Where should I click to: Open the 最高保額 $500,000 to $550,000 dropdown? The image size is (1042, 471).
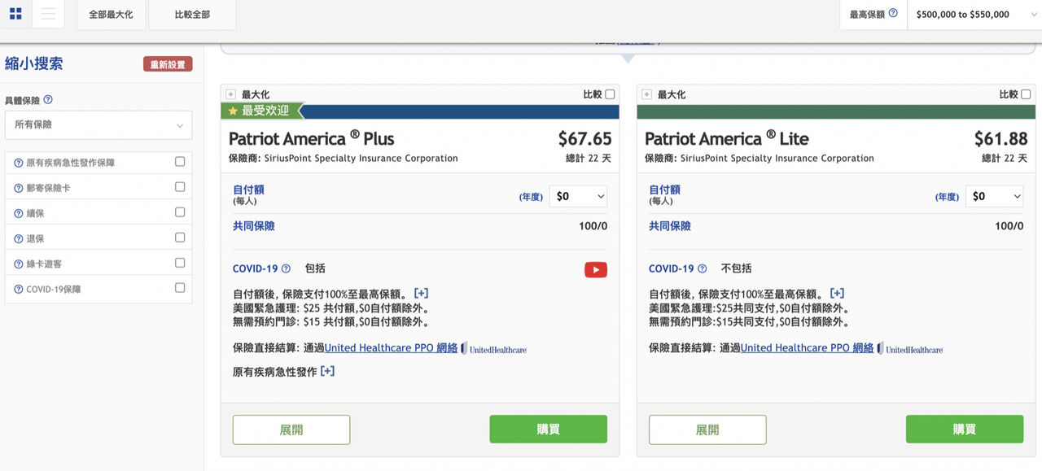pos(974,15)
